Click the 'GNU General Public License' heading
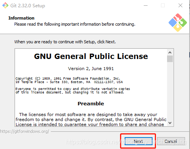The height and width of the screenshot is (149, 190). pos(91,56)
